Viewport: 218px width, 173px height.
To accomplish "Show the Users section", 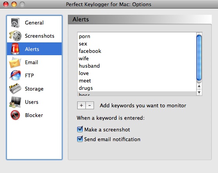I will coord(34,102).
